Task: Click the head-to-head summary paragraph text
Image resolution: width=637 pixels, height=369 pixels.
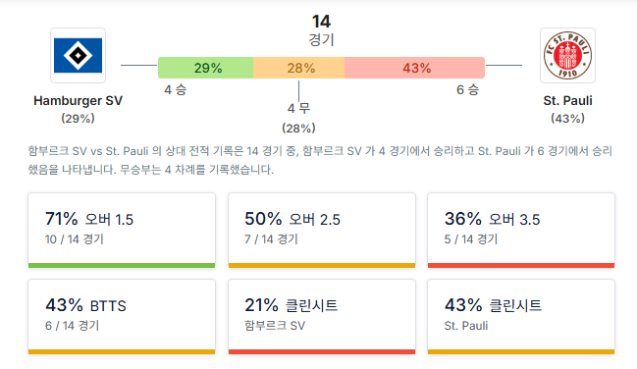Action: [320, 160]
